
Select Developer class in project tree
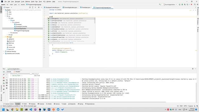(19, 24)
